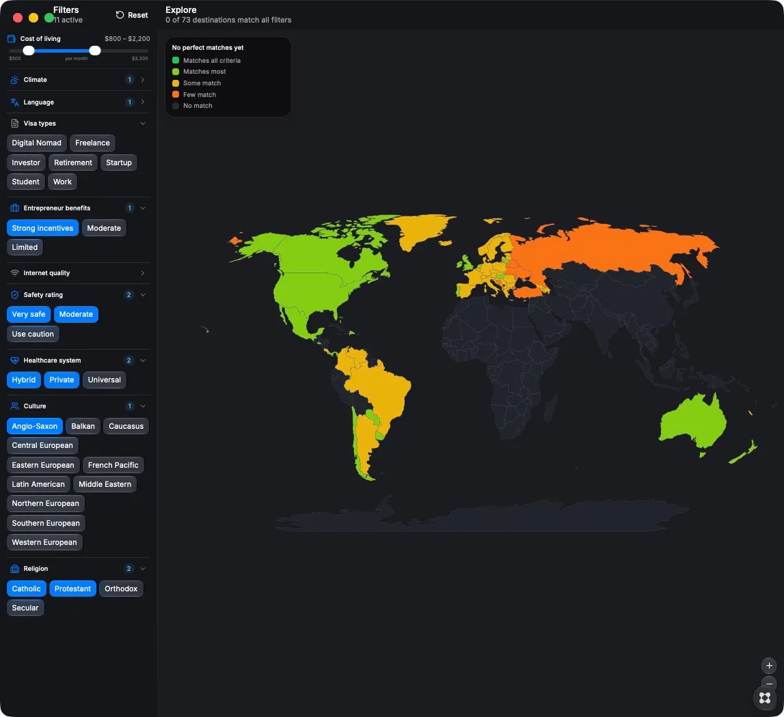Select the Northern European chip

tap(46, 503)
